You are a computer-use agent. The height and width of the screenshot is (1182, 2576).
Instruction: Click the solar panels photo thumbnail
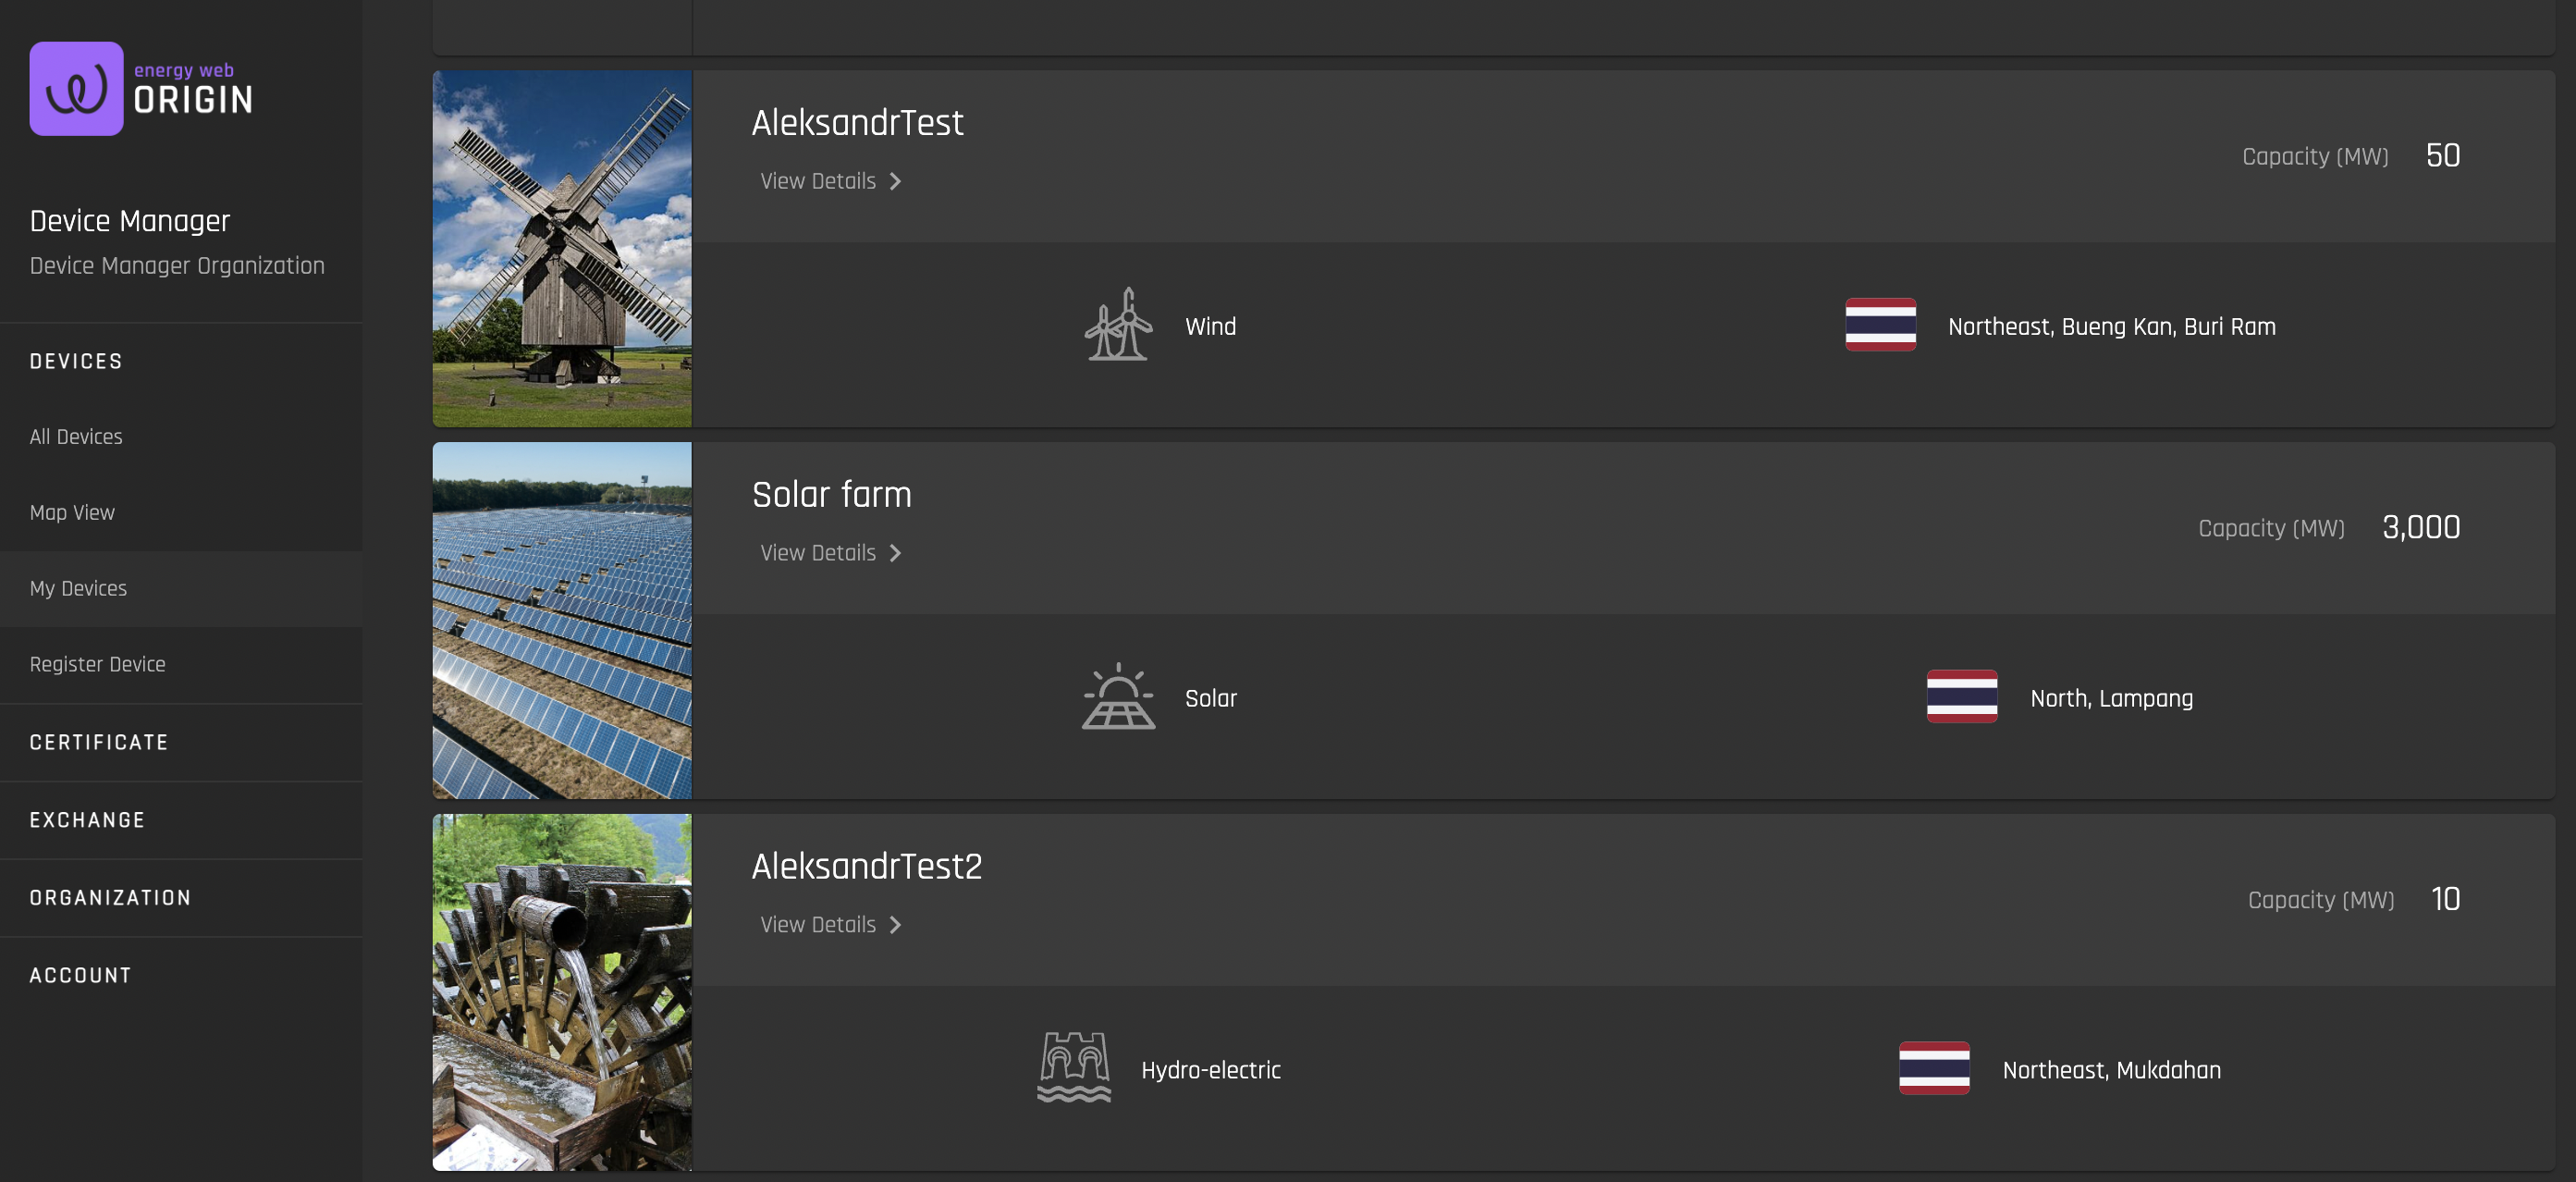(x=562, y=620)
